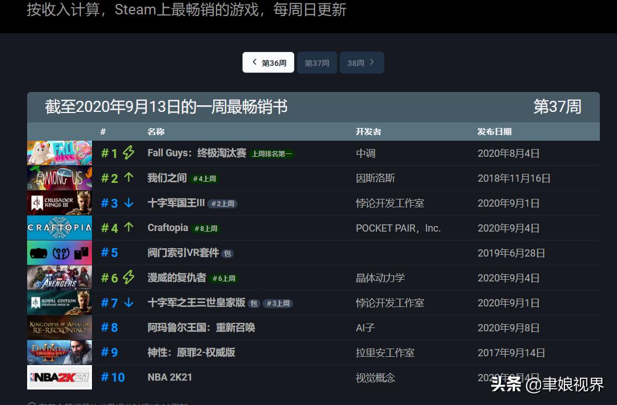Click the down arrow beside 十字军之王三世皇家版
The image size is (617, 405).
point(128,303)
